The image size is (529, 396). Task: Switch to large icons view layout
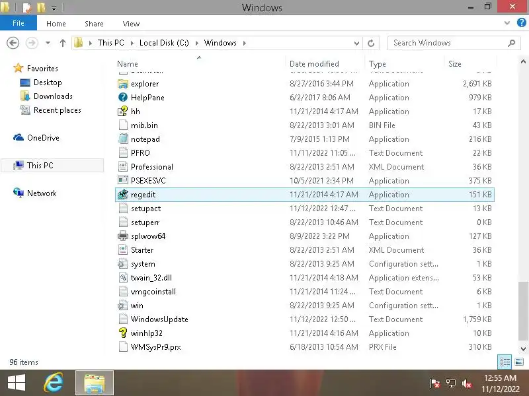click(519, 362)
